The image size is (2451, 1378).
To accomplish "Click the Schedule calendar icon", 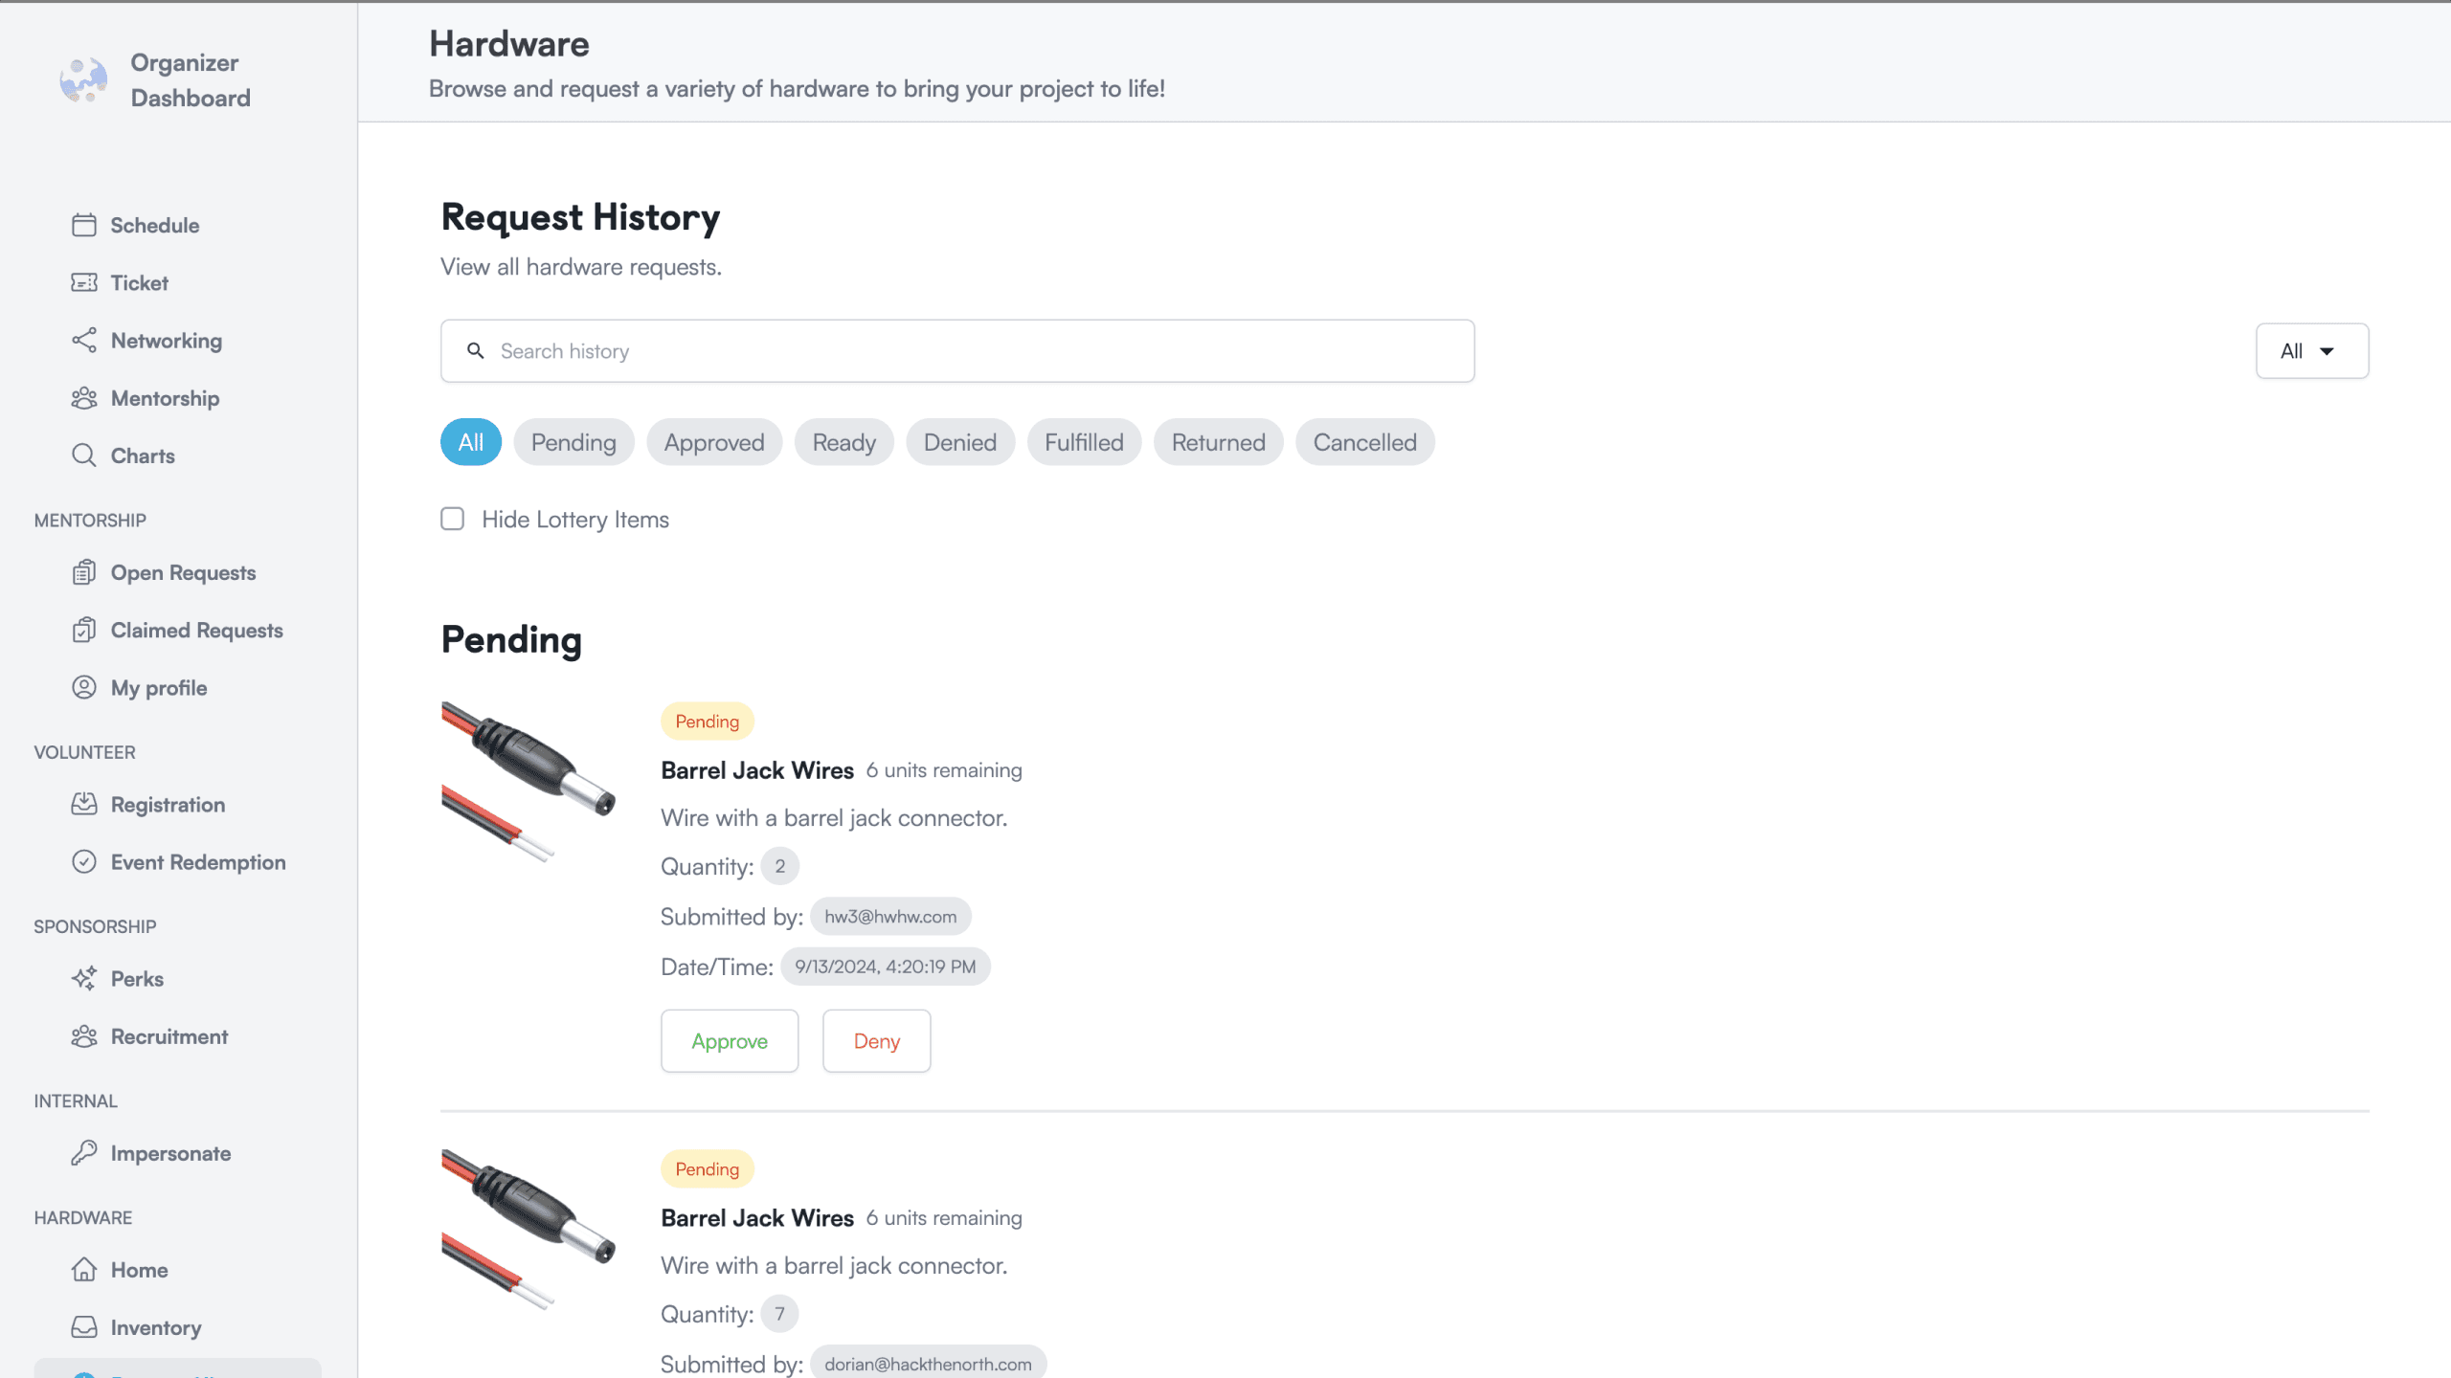I will pyautogui.click(x=84, y=225).
